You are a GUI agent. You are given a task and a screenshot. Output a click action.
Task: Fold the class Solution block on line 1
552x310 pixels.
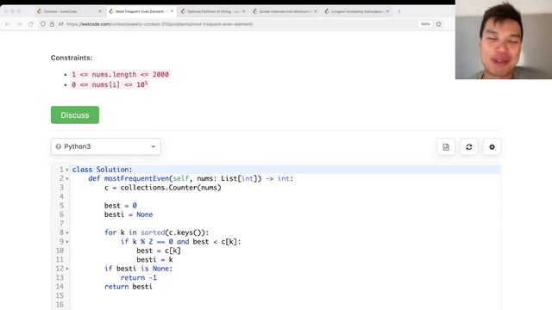tap(67, 170)
